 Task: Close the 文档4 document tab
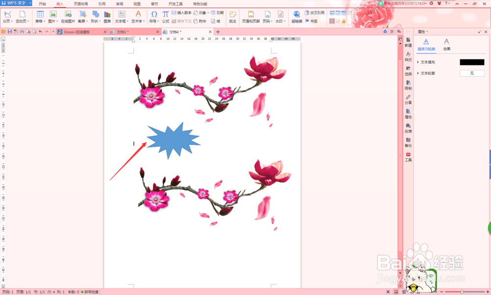211,32
